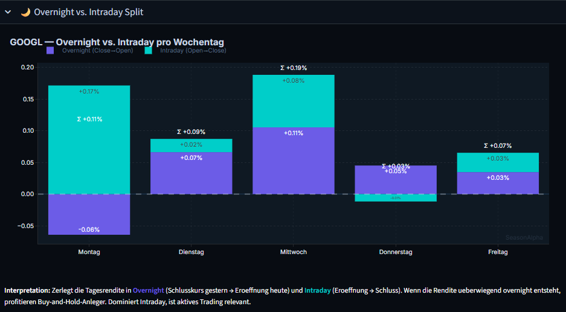The height and width of the screenshot is (312, 566).
Task: Collapse the Overnight vs. Intraday Split section
Action: pos(8,12)
